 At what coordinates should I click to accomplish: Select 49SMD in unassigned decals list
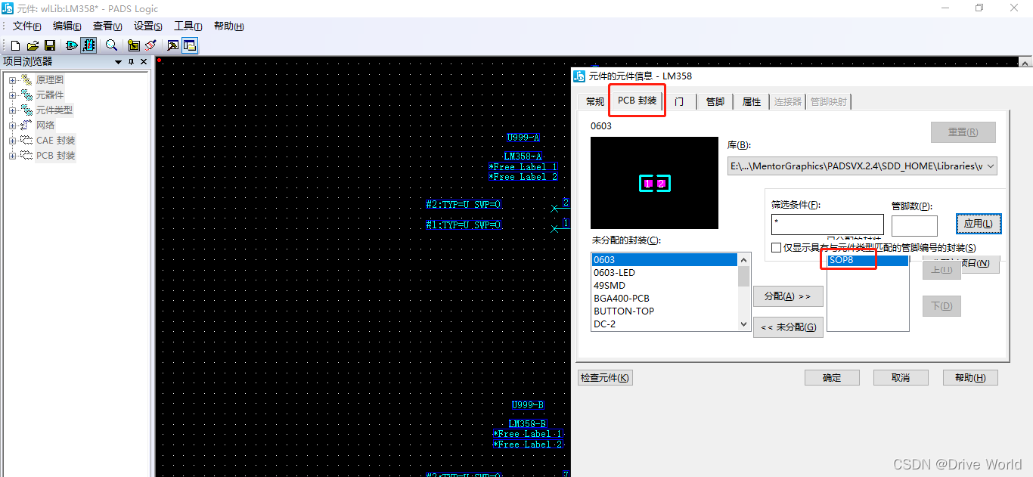(664, 286)
